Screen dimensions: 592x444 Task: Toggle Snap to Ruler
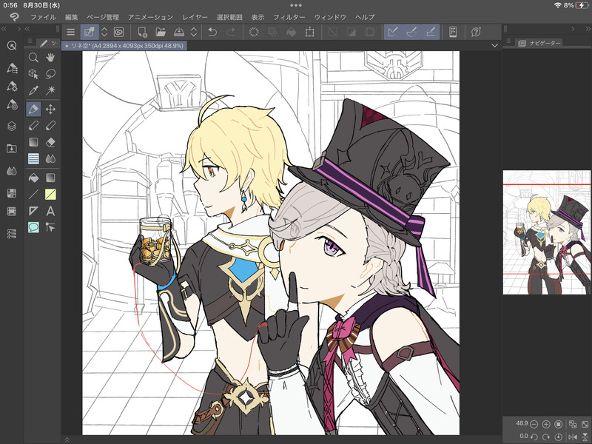(x=393, y=32)
